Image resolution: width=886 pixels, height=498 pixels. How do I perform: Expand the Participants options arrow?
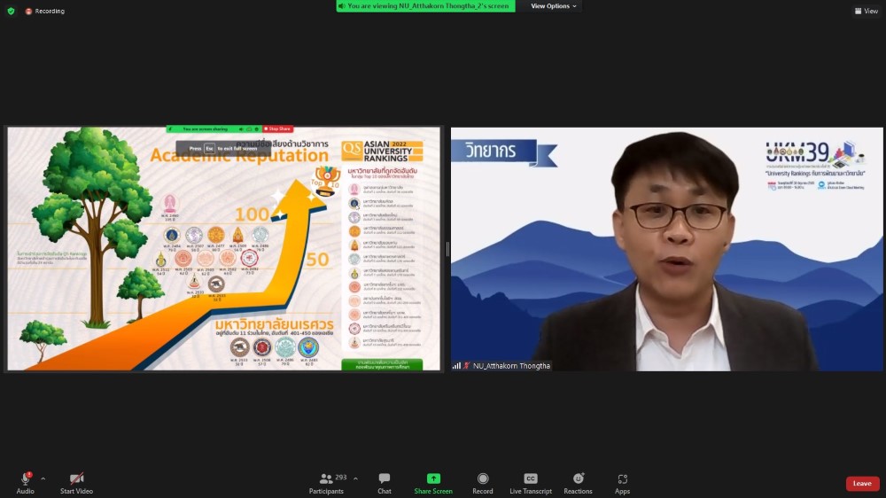pos(355,479)
